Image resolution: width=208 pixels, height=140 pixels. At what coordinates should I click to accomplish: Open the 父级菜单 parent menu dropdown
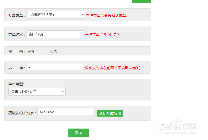tap(56, 15)
